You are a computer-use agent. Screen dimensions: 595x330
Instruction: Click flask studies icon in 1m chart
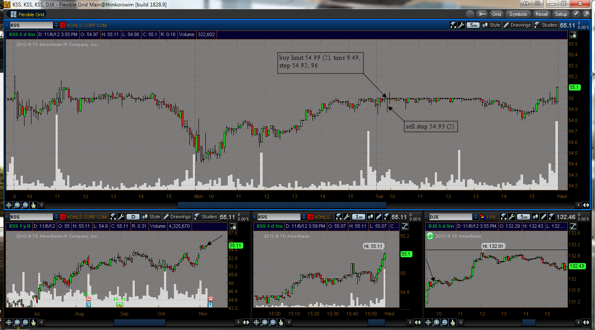coord(386,217)
